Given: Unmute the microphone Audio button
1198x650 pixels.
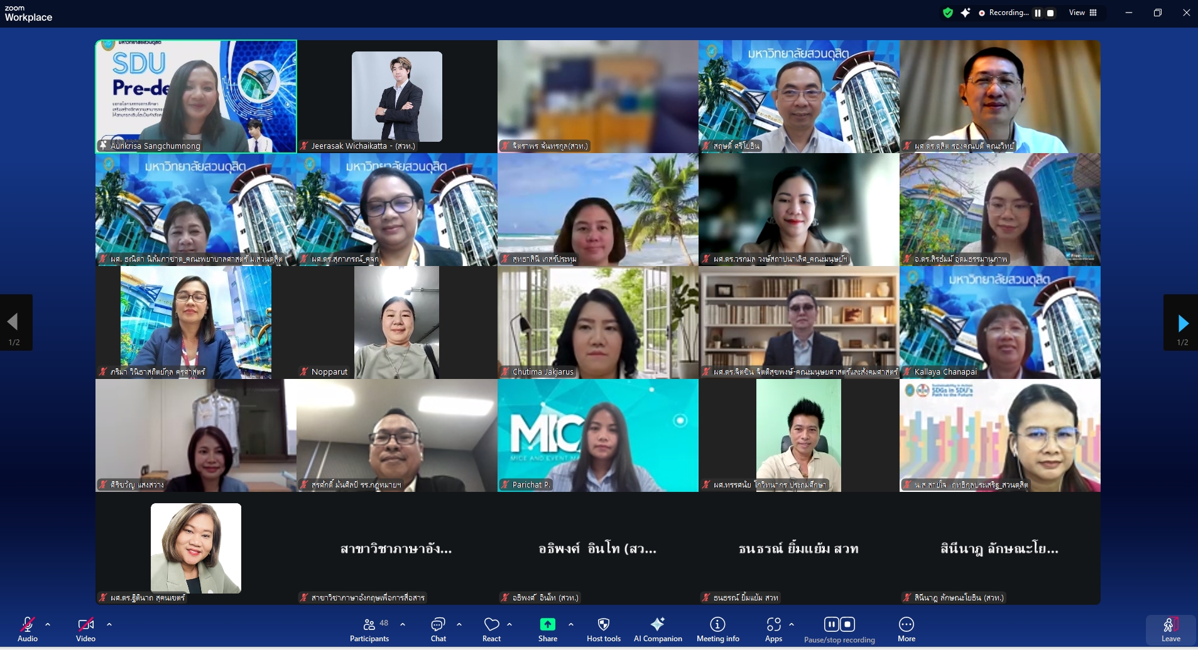Looking at the screenshot, I should pos(28,629).
